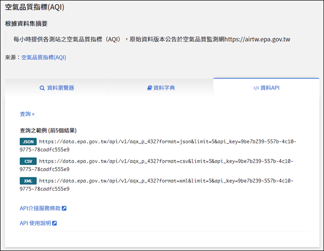324x251 pixels.
Task: Click the 空氣品質指標(AQI) page title
Action: (x=35, y=7)
